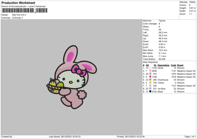Click the kitty bunny embroidery design preview

tap(72, 77)
